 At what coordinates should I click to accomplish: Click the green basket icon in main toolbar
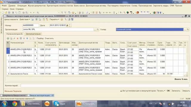pyautogui.click(x=154, y=12)
